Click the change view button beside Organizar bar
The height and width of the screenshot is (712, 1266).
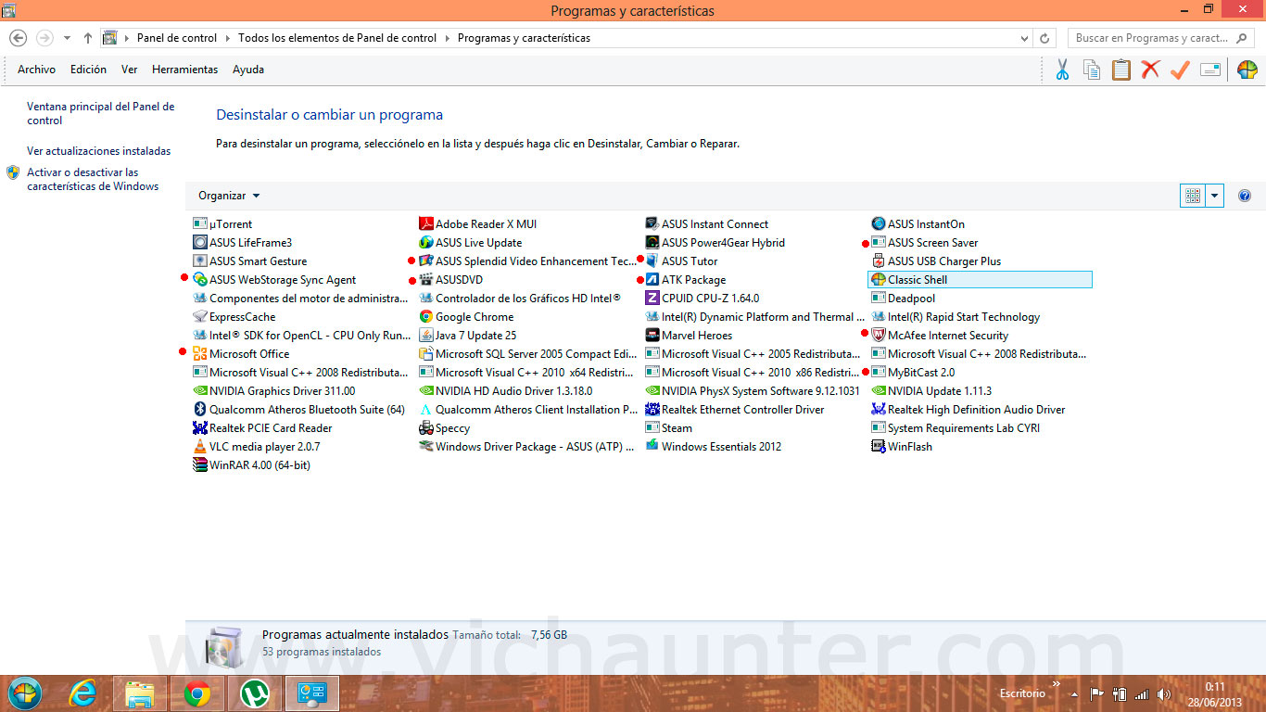point(1193,196)
